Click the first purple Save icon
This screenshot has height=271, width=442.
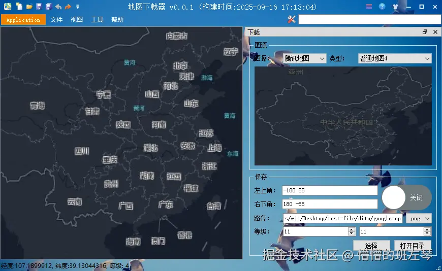pyautogui.click(x=39, y=7)
